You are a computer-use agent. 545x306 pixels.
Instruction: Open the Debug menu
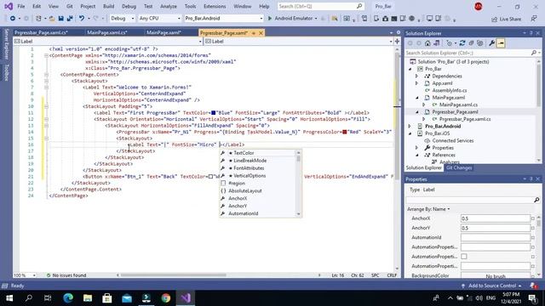click(x=129, y=6)
